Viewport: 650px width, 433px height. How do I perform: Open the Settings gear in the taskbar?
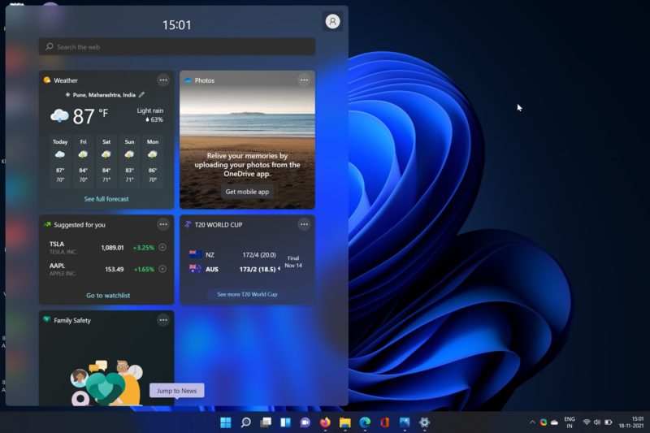click(x=424, y=422)
